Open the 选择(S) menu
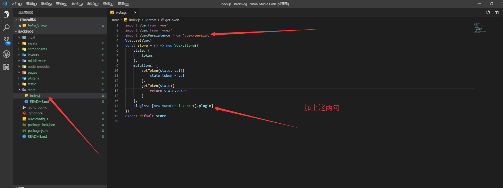The image size is (503, 188). pyautogui.click(x=46, y=4)
